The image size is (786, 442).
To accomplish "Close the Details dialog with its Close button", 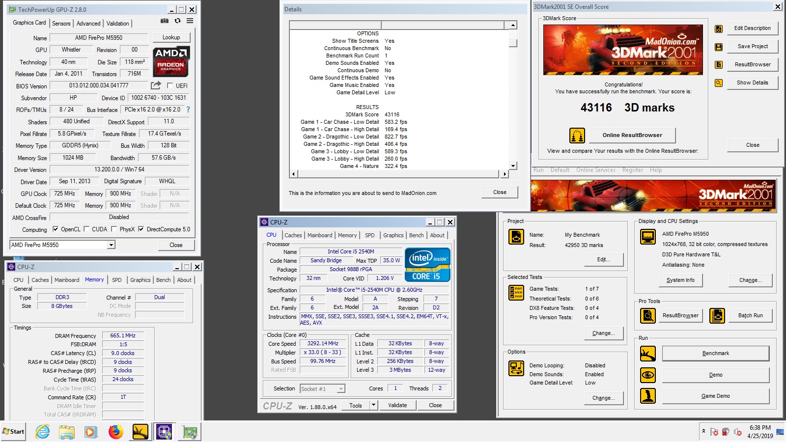I will tap(500, 192).
